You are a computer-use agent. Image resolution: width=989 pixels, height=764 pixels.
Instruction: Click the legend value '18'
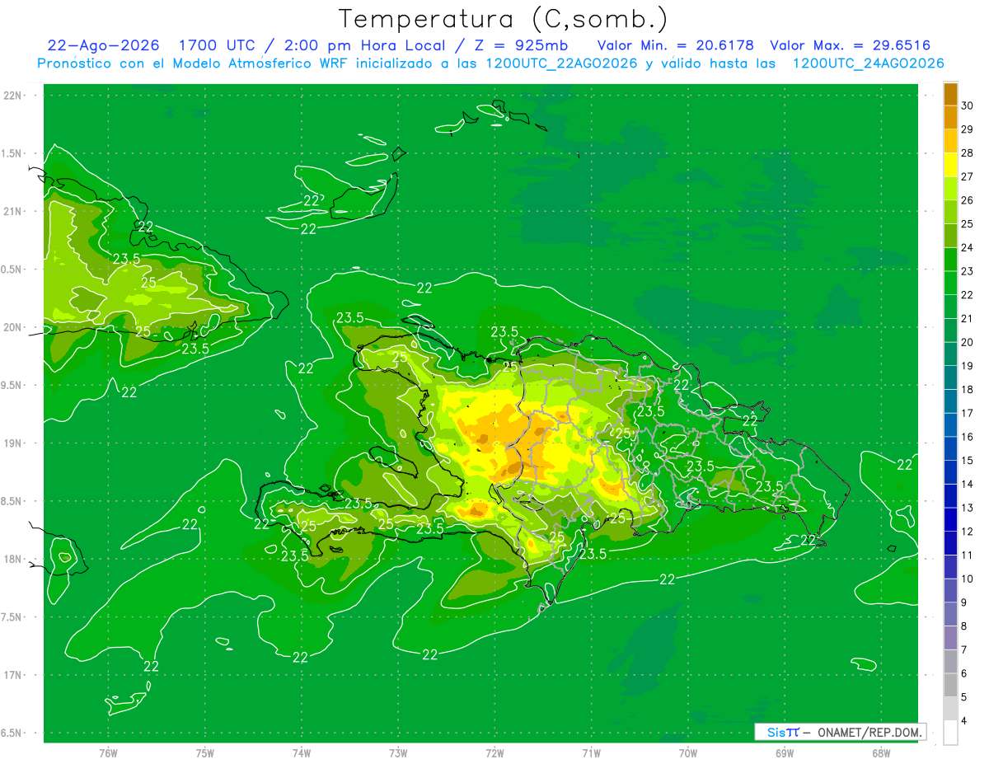tap(968, 389)
